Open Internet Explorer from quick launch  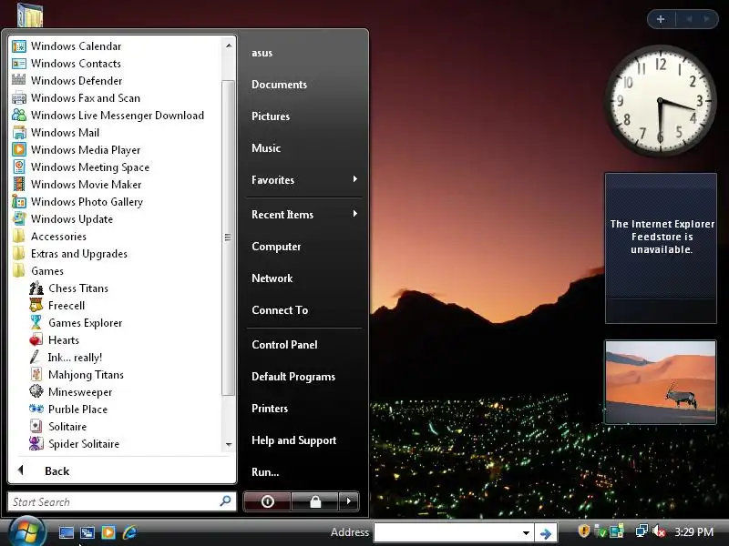click(x=129, y=532)
